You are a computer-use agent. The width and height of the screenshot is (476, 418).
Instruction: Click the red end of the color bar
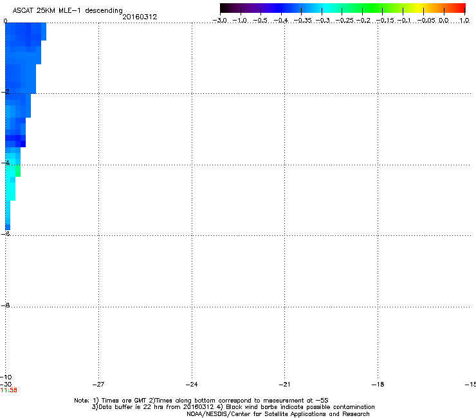[x=460, y=8]
